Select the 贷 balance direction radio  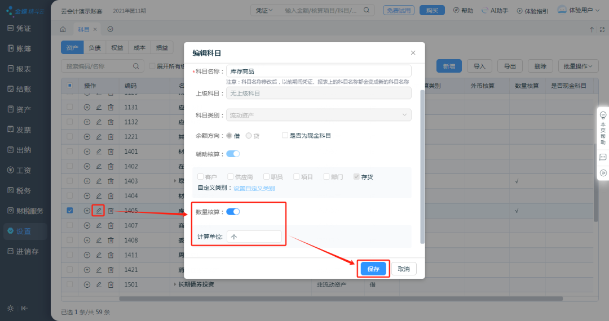[249, 136]
